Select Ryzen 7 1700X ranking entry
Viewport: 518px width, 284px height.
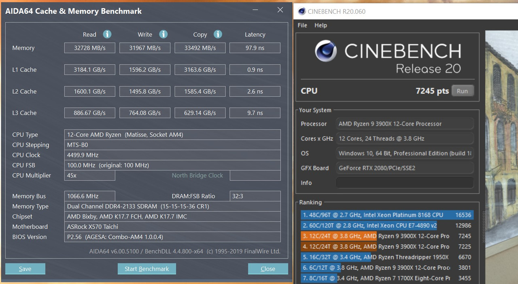pyautogui.click(x=387, y=278)
